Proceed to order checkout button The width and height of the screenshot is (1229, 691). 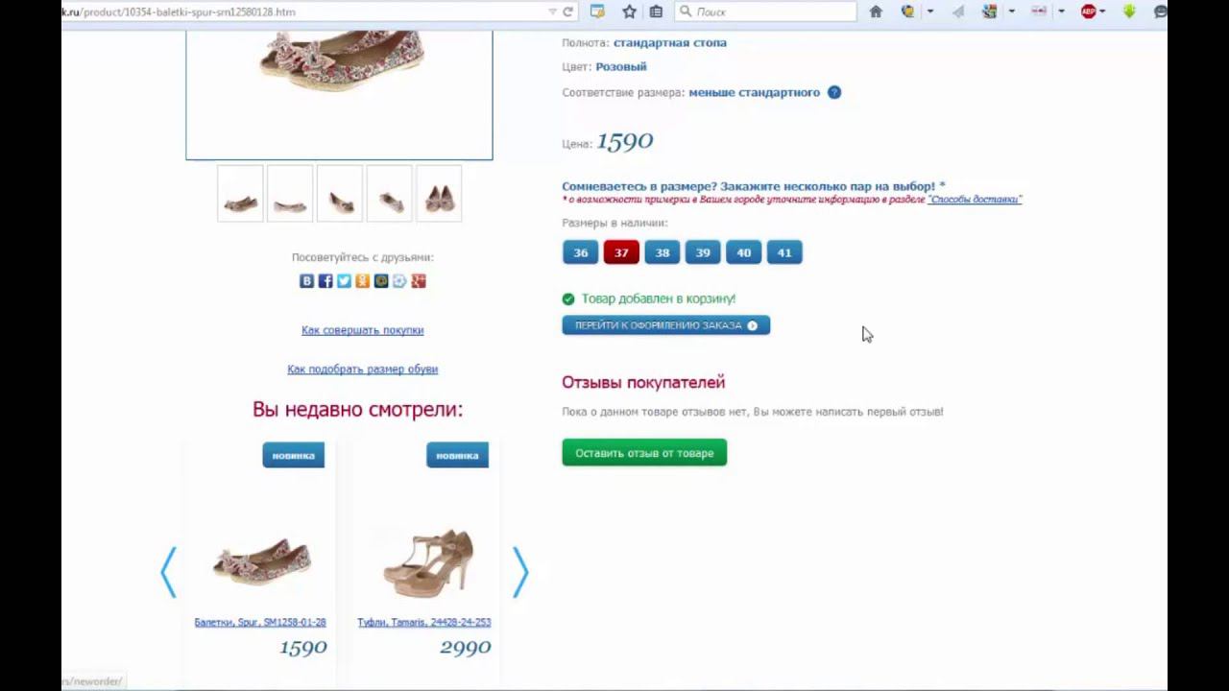point(666,325)
